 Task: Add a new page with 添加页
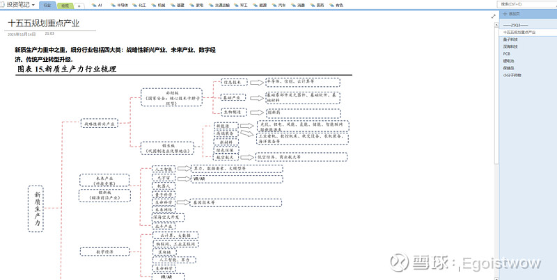[511, 14]
